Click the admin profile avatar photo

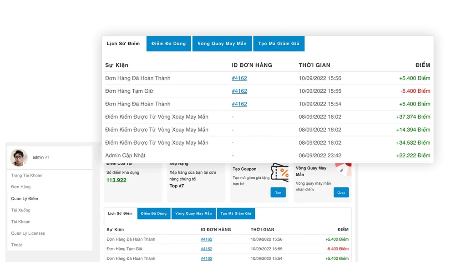click(19, 157)
